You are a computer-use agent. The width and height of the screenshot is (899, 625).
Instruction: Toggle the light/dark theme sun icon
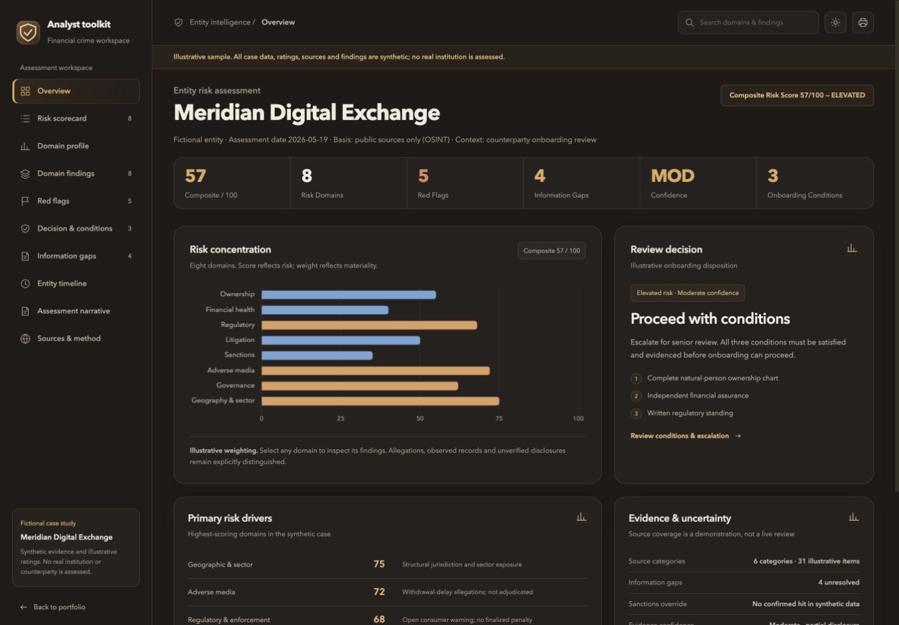point(835,23)
